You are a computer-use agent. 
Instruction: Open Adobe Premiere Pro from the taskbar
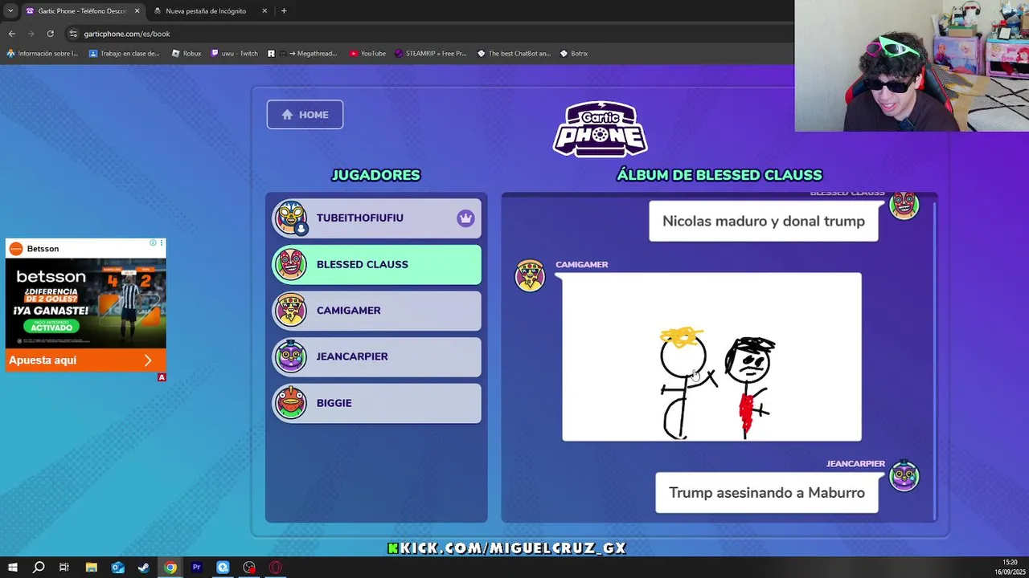point(196,568)
